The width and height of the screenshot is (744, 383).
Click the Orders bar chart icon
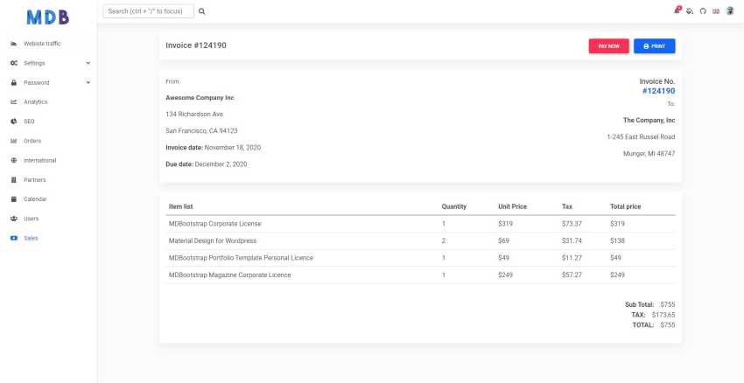(14, 141)
